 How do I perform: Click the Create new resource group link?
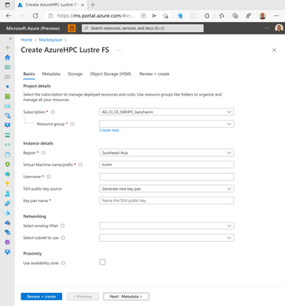coord(109,130)
